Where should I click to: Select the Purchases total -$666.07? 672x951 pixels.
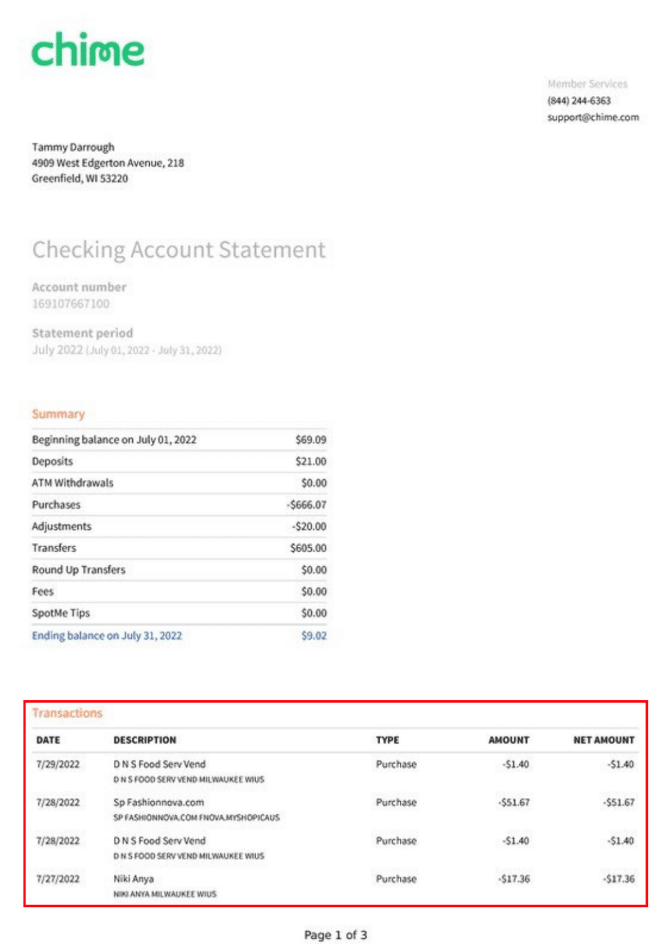306,504
